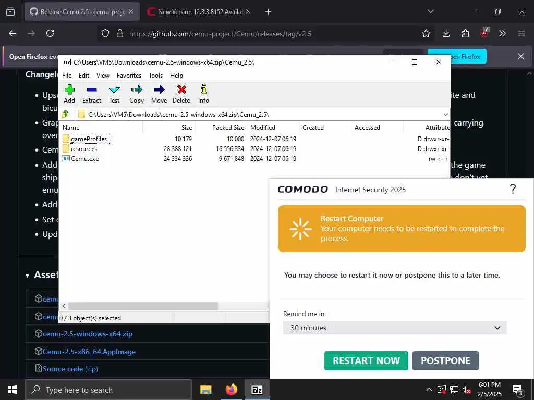Select the Cemu.exe file row
534x400 pixels.
point(256,158)
